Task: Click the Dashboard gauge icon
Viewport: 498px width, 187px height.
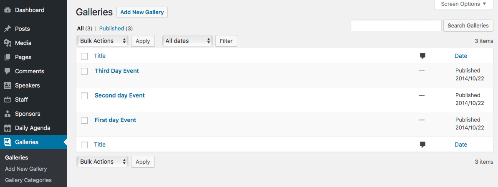Action: coord(8,10)
